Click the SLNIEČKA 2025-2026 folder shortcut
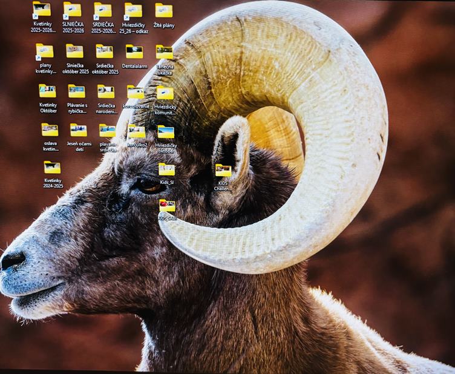455x374 pixels. [73, 10]
